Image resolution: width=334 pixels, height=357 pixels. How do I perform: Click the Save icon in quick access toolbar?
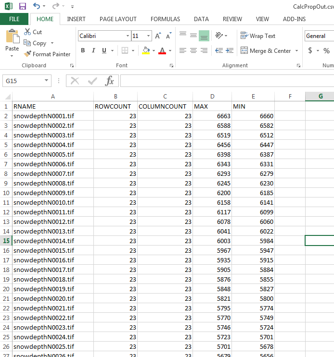coord(22,6)
